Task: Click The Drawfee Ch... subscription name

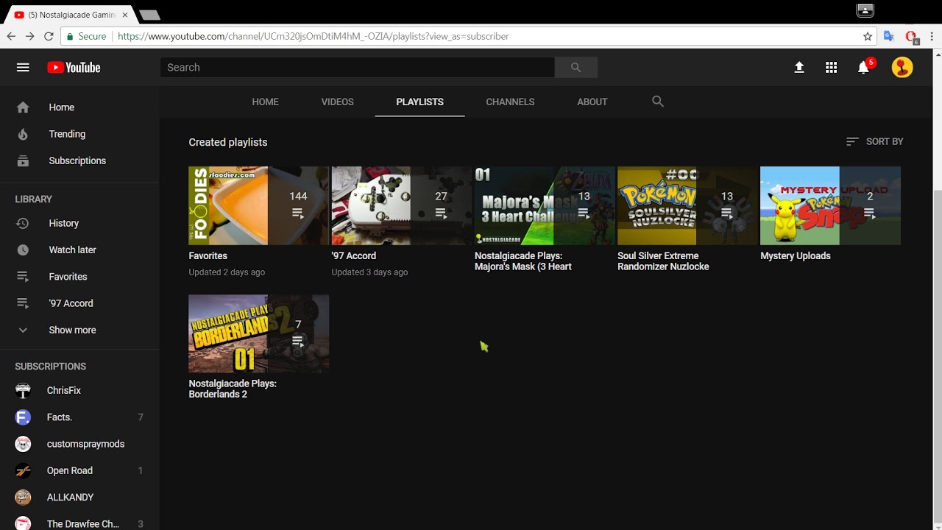Action: click(x=83, y=523)
